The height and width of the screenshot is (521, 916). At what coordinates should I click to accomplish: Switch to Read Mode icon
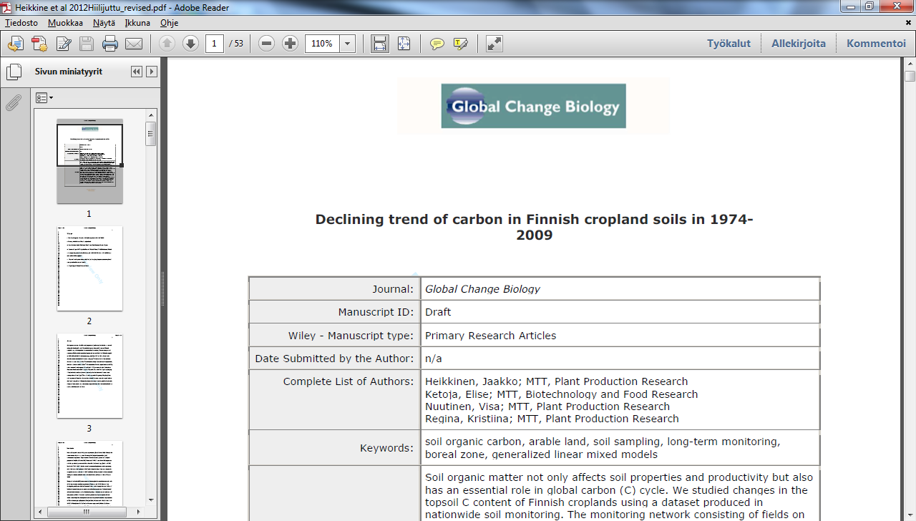pos(494,44)
